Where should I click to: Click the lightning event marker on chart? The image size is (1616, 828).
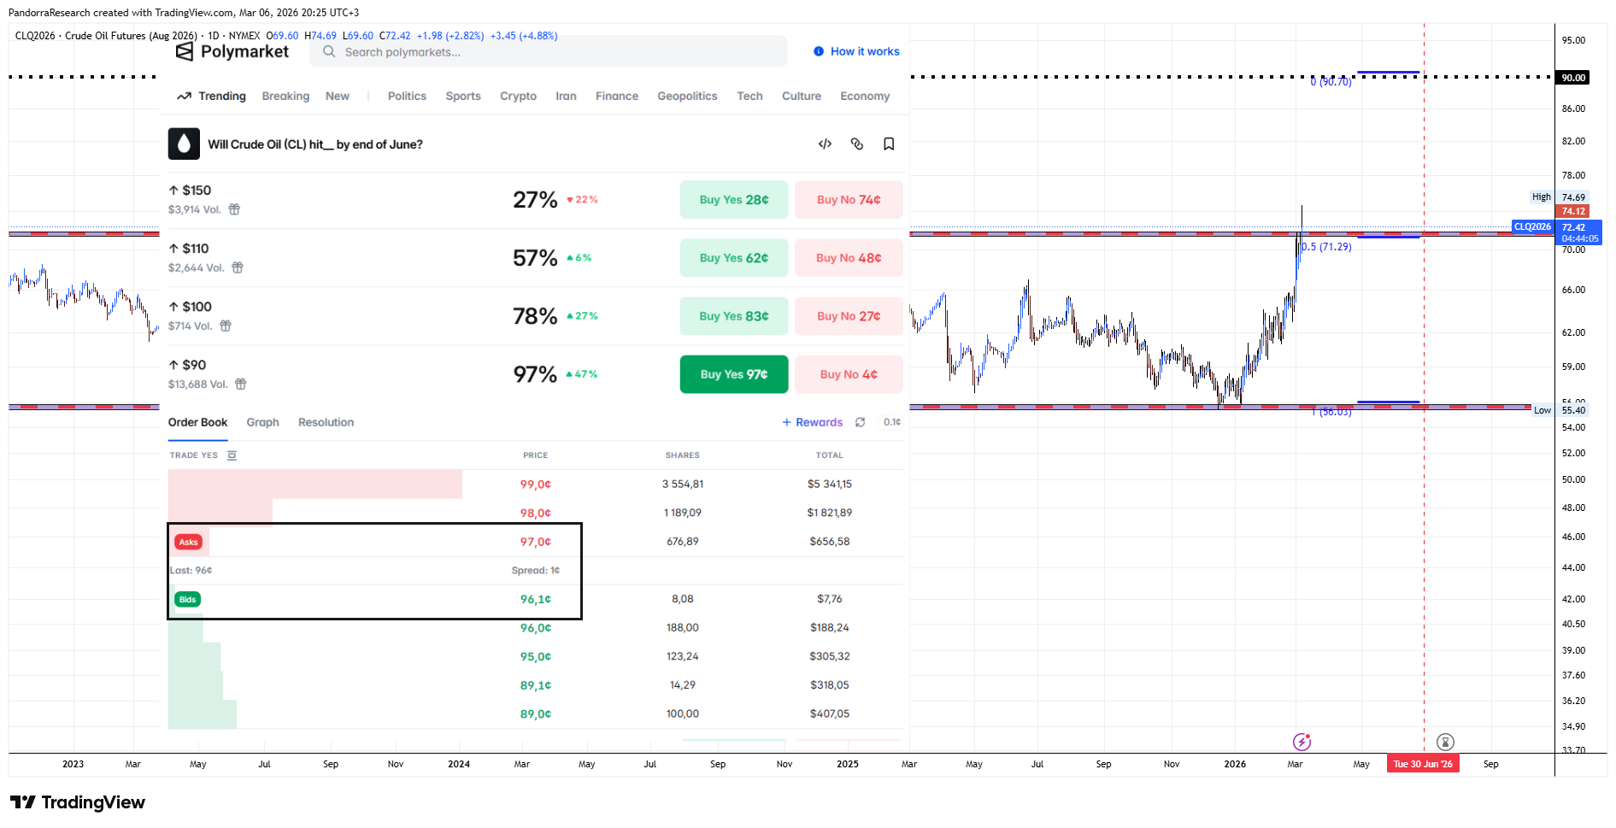[1302, 742]
